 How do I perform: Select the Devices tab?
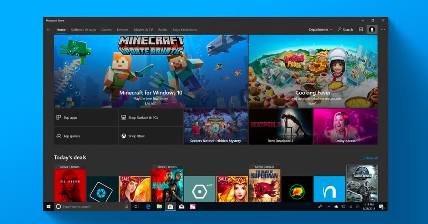(123, 30)
